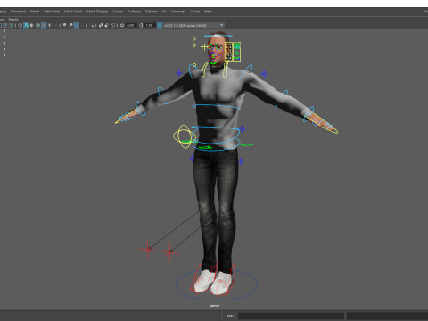
Task: Open the Edit Mesh menu
Action: (x=52, y=12)
